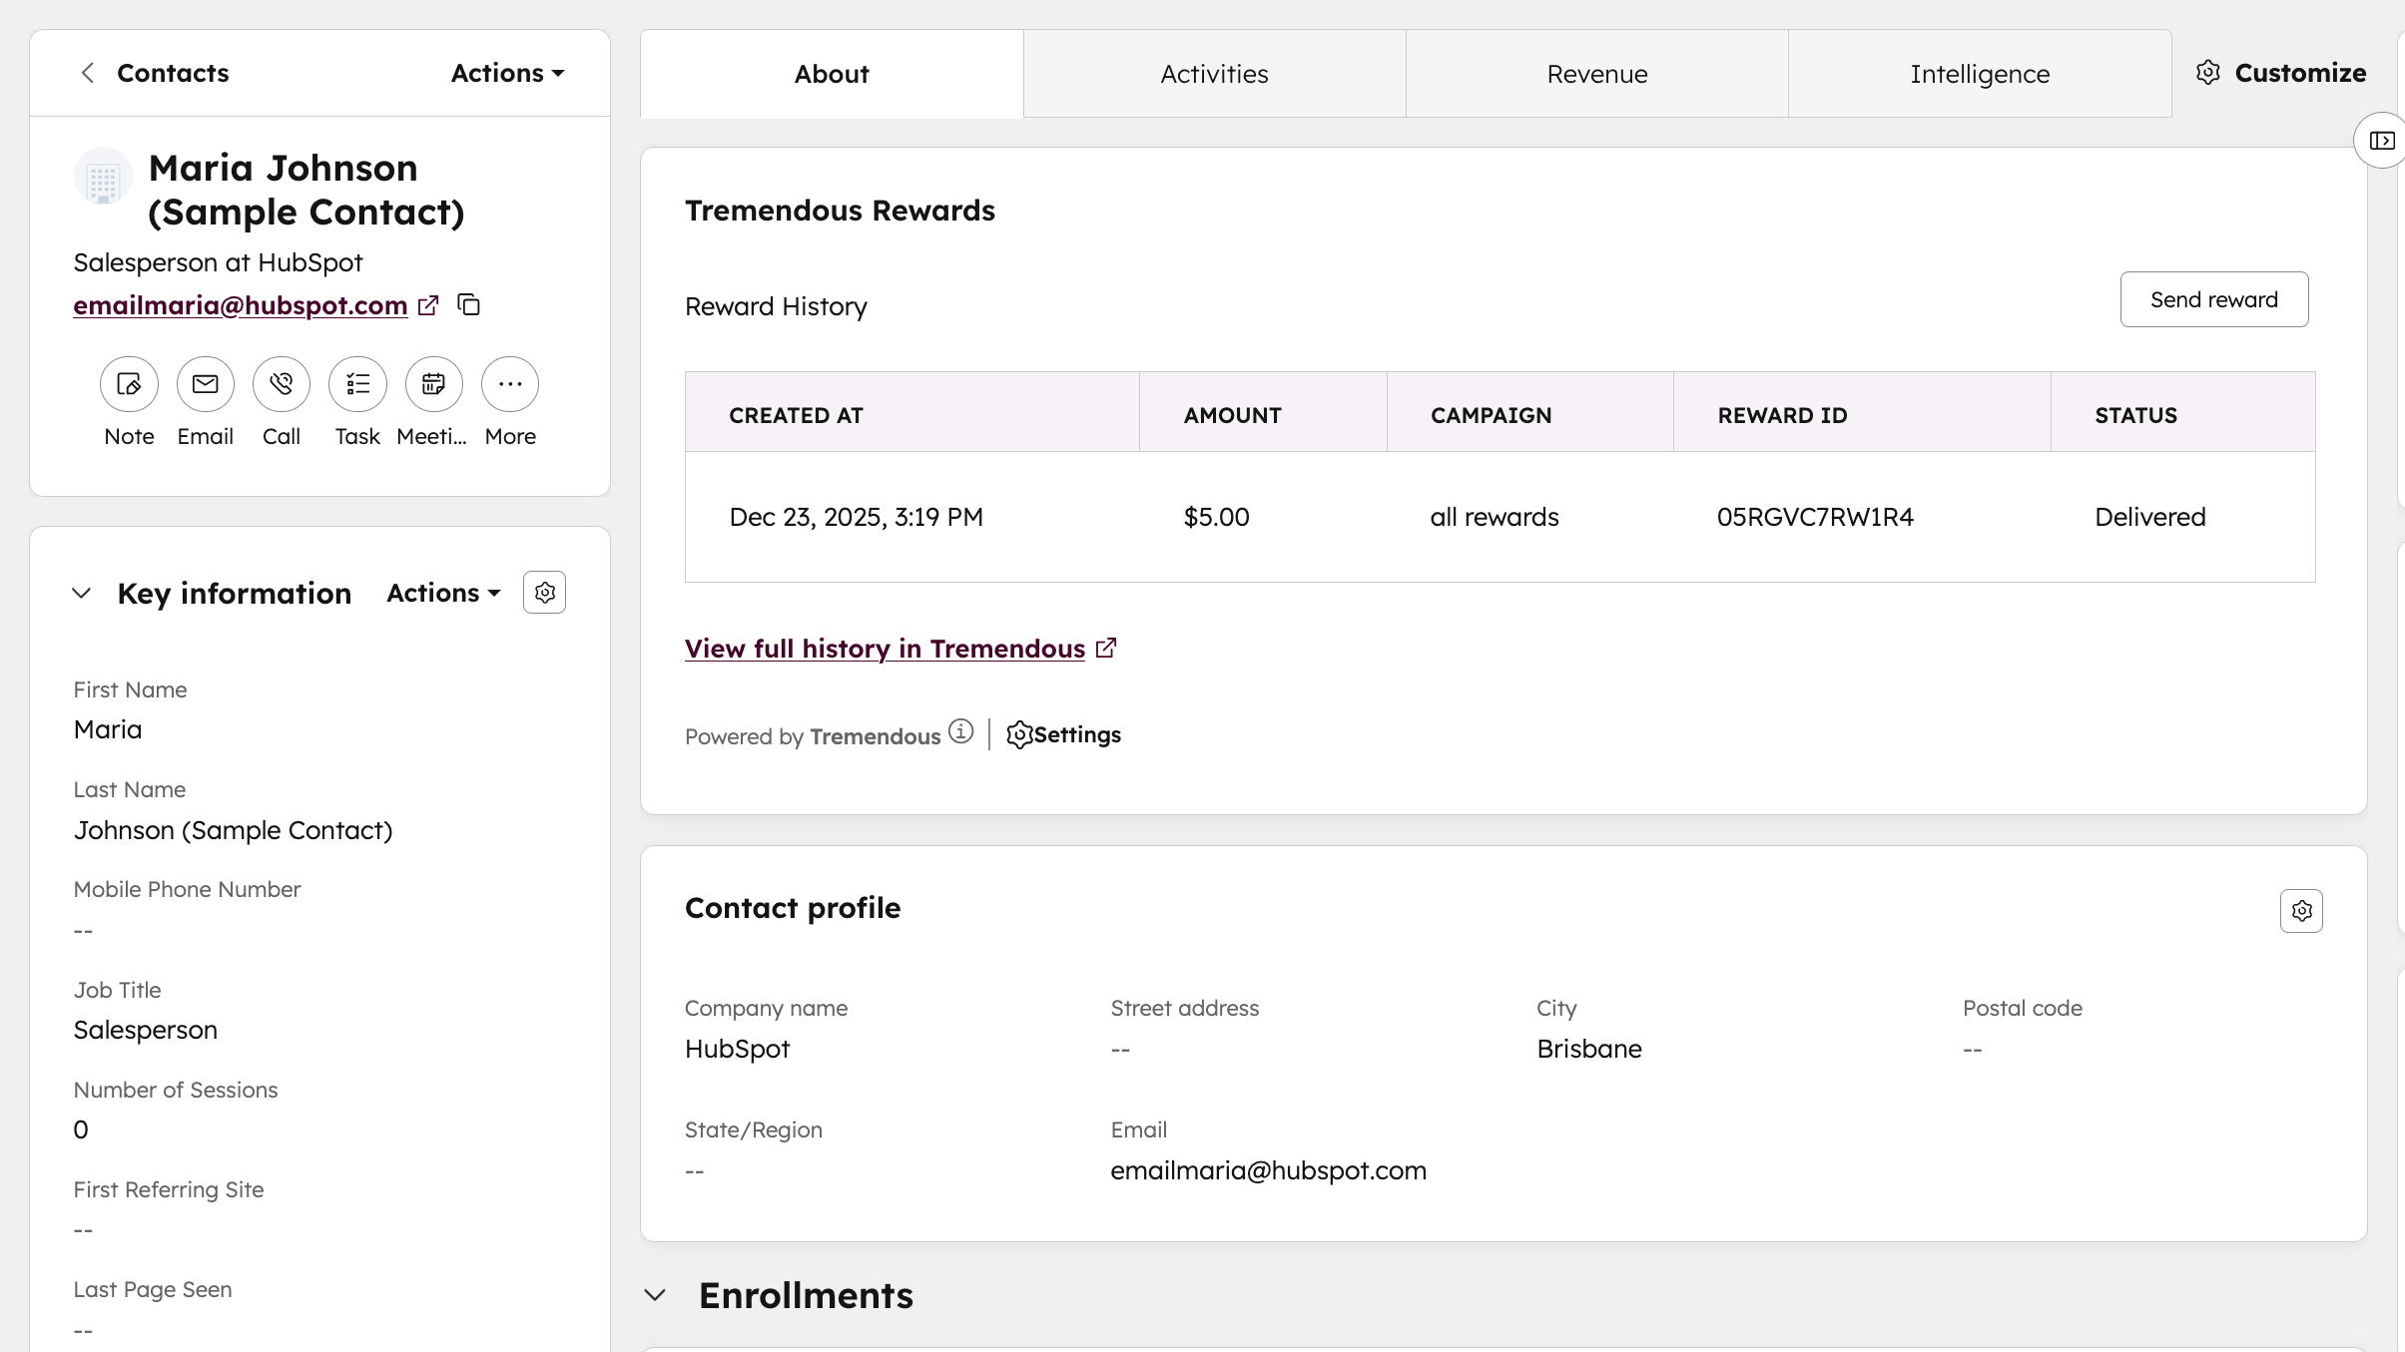Screen dimensions: 2405x1352
Task: Click the Send reward button
Action: point(2213,298)
